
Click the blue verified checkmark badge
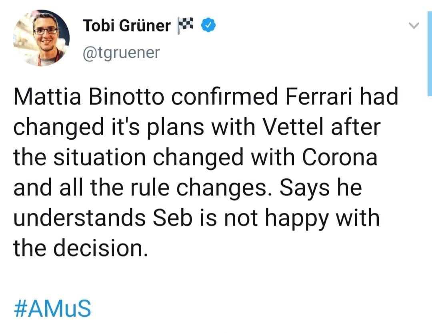pos(208,25)
